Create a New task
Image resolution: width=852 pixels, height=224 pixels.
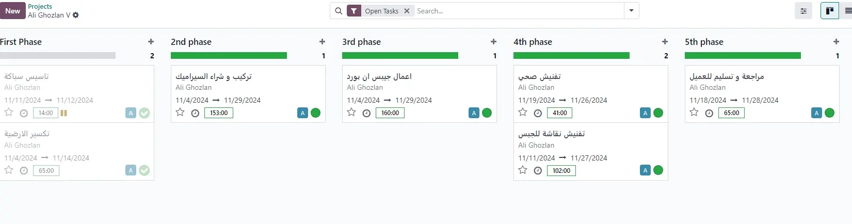point(12,11)
